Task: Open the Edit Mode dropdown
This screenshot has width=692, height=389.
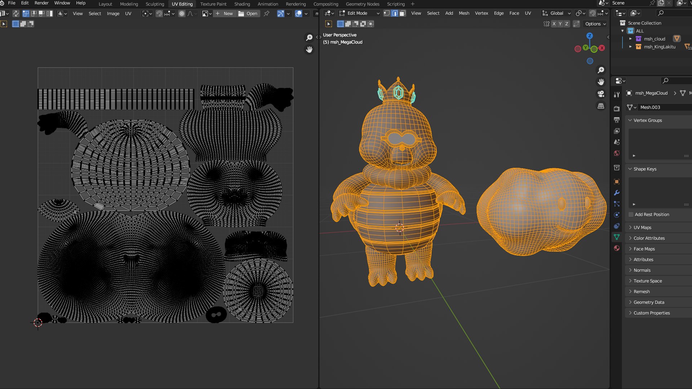Action: pos(359,13)
